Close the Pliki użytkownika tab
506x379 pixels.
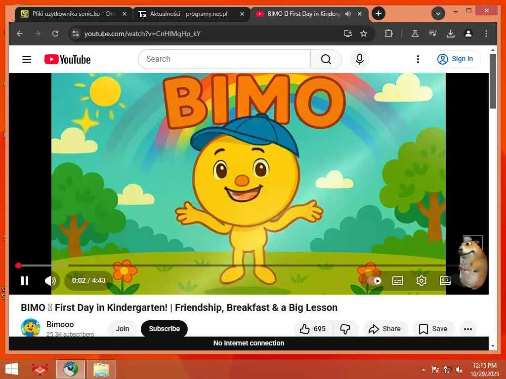(x=124, y=14)
